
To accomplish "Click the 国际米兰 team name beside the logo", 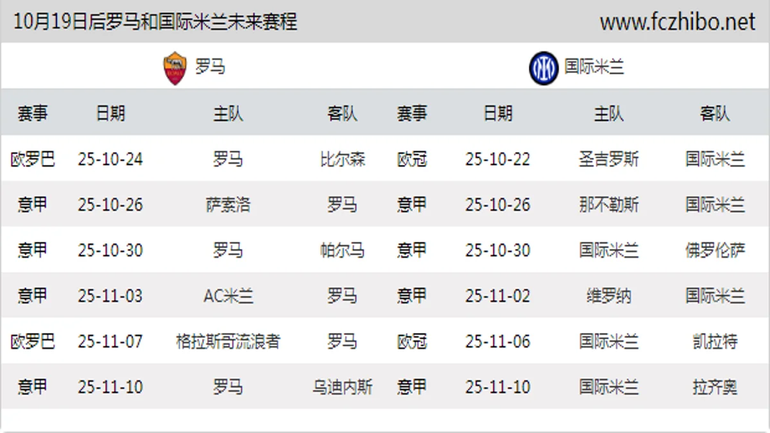I will coord(594,67).
